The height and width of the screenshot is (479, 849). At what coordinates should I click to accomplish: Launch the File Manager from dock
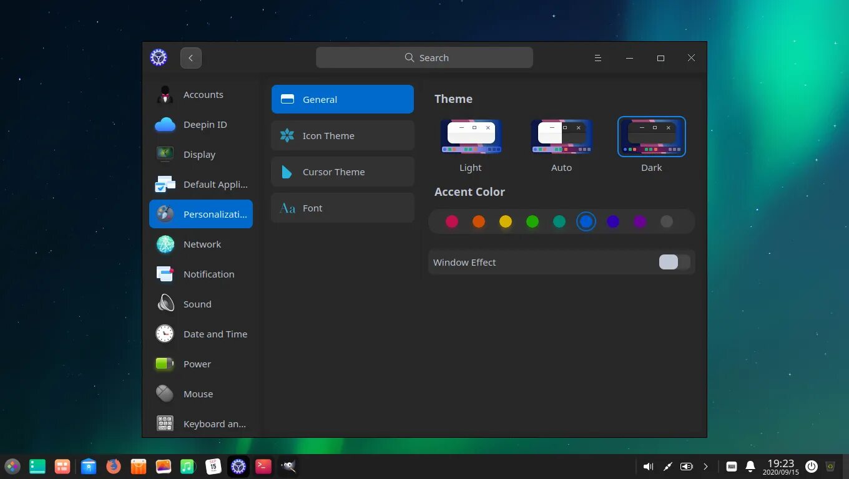coord(89,466)
